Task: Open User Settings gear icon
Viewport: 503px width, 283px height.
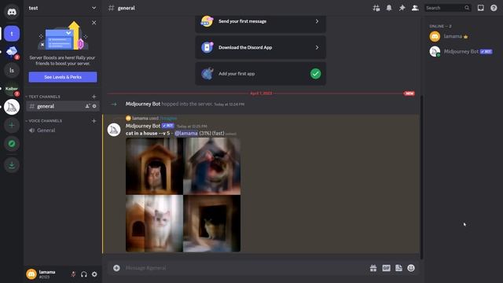Action: pos(94,274)
